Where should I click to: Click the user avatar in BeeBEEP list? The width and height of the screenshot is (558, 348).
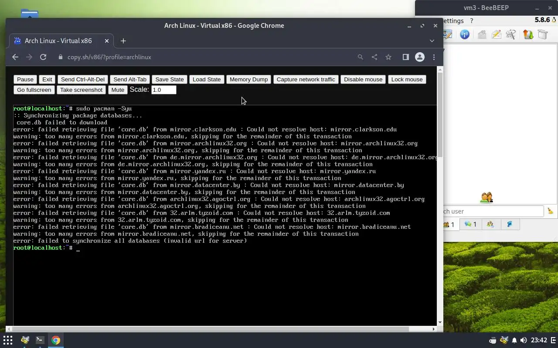(x=487, y=197)
